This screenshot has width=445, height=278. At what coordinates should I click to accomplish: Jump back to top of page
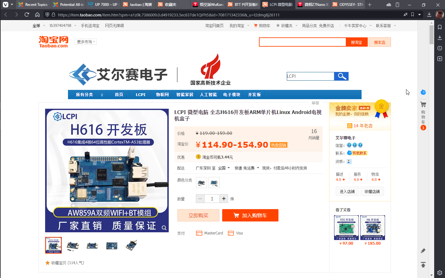coord(423,265)
